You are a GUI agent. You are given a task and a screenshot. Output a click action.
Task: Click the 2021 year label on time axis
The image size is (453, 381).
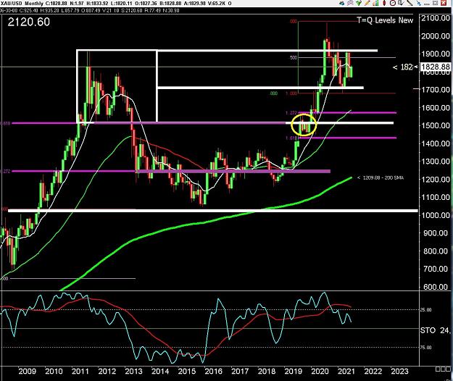point(346,371)
